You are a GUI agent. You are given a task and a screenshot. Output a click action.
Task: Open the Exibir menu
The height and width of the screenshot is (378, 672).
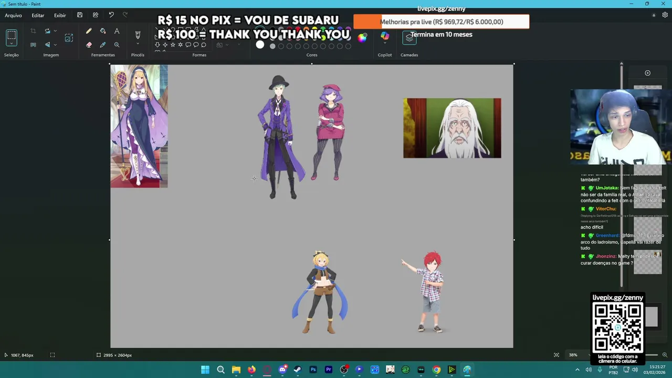coord(60,15)
